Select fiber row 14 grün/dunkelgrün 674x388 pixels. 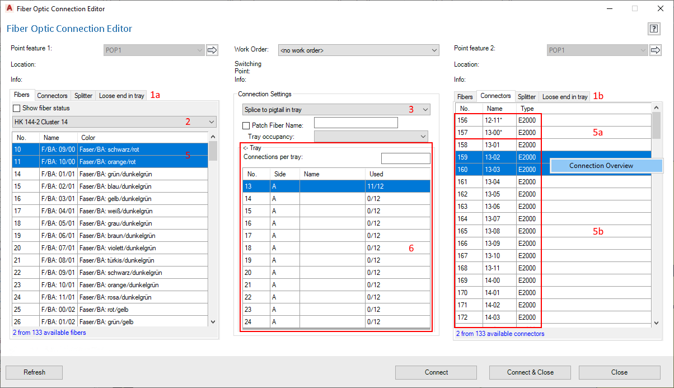110,174
